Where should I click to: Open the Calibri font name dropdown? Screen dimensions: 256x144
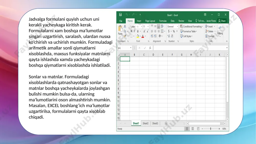[142, 26]
